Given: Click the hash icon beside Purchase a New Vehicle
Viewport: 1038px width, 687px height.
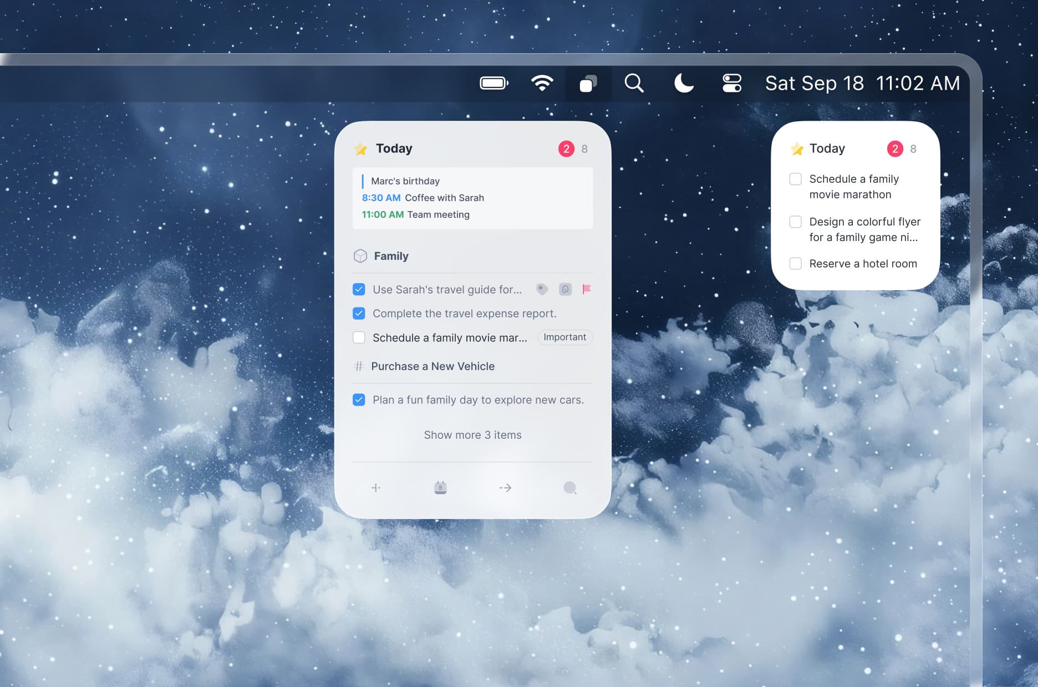Looking at the screenshot, I should coord(359,366).
